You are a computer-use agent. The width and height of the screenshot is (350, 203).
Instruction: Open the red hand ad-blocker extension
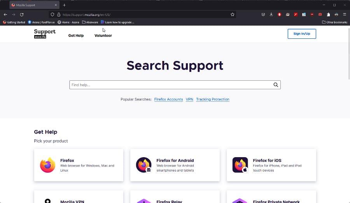point(280,14)
